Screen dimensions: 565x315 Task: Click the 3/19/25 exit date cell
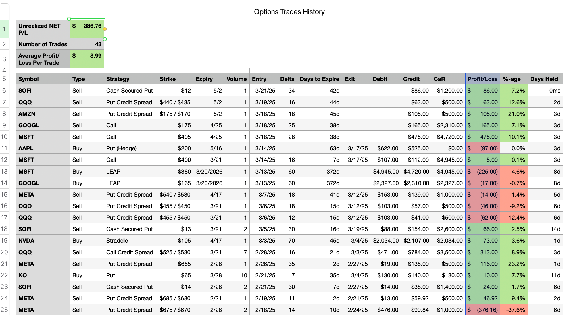356,229
